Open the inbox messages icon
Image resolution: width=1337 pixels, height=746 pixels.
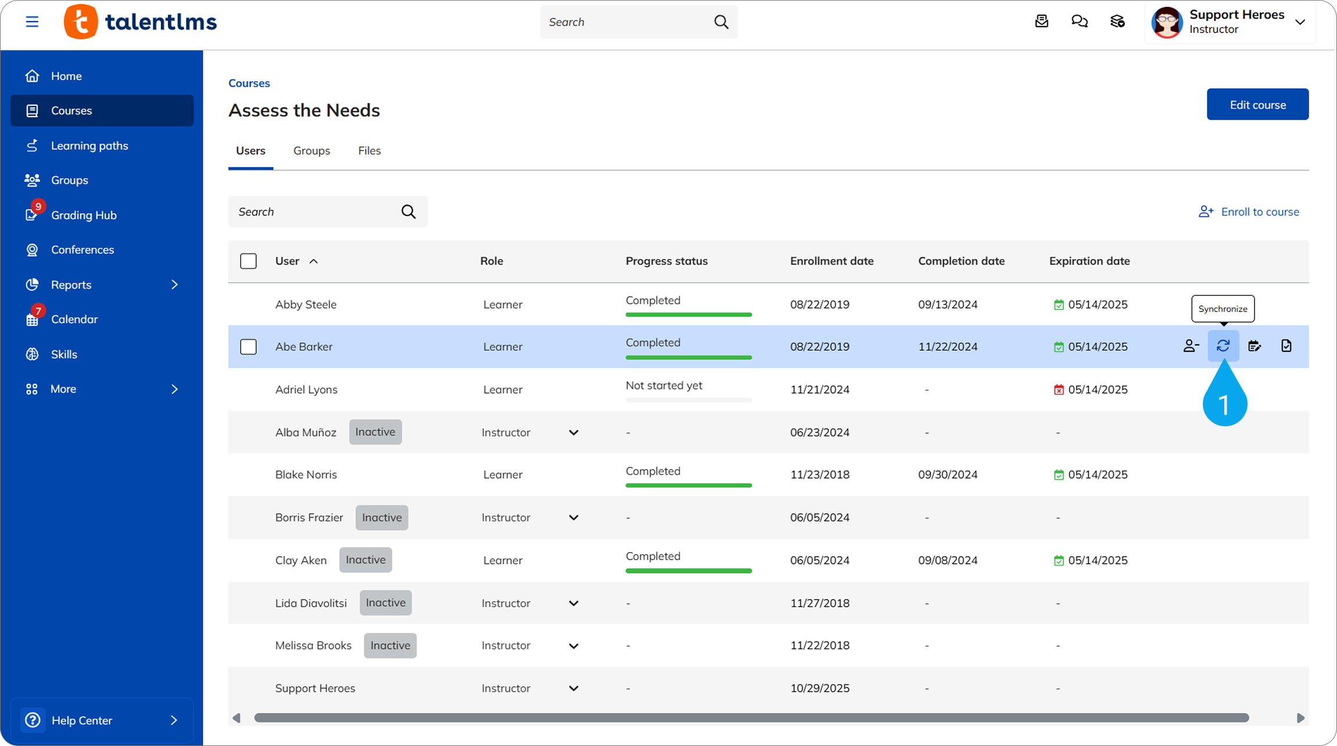coord(1041,22)
